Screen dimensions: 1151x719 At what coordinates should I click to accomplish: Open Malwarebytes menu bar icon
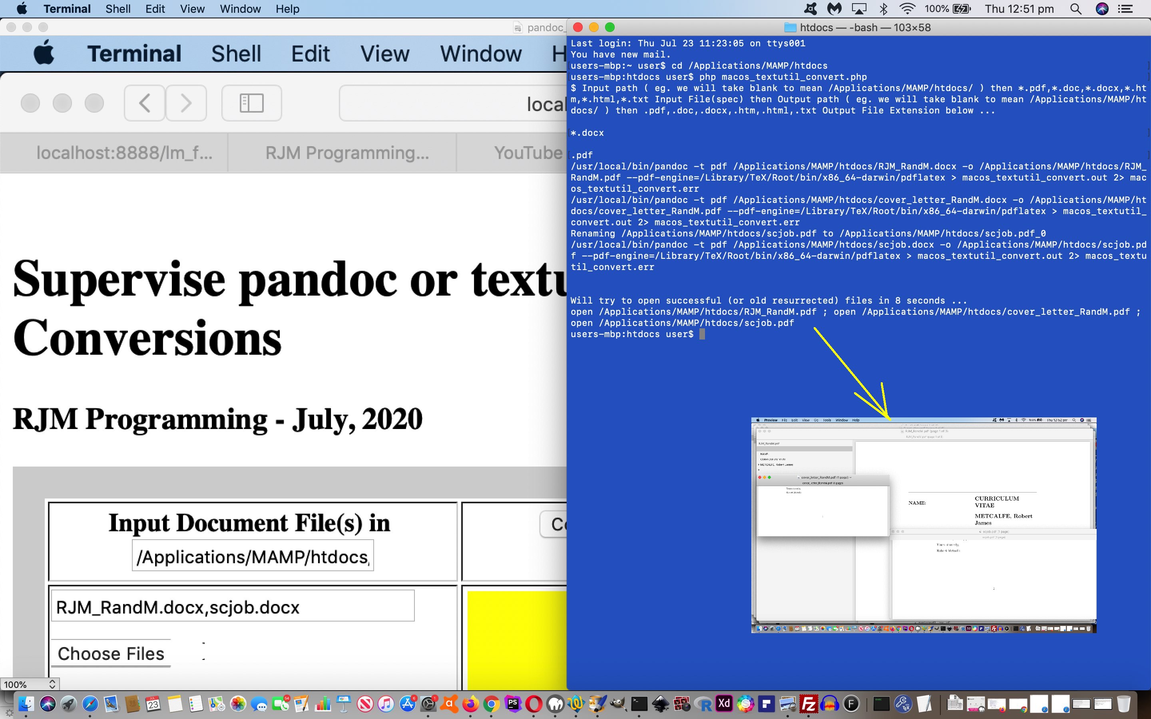tap(834, 8)
